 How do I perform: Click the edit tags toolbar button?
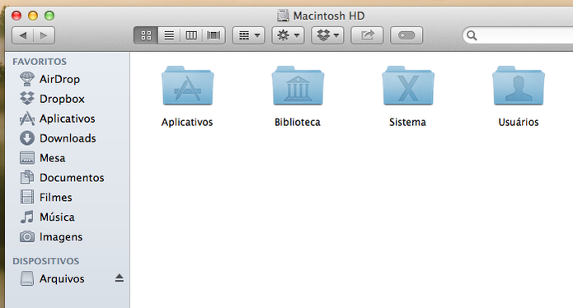[x=406, y=35]
